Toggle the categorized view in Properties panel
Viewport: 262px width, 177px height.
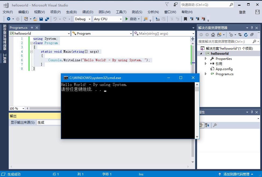[201, 125]
